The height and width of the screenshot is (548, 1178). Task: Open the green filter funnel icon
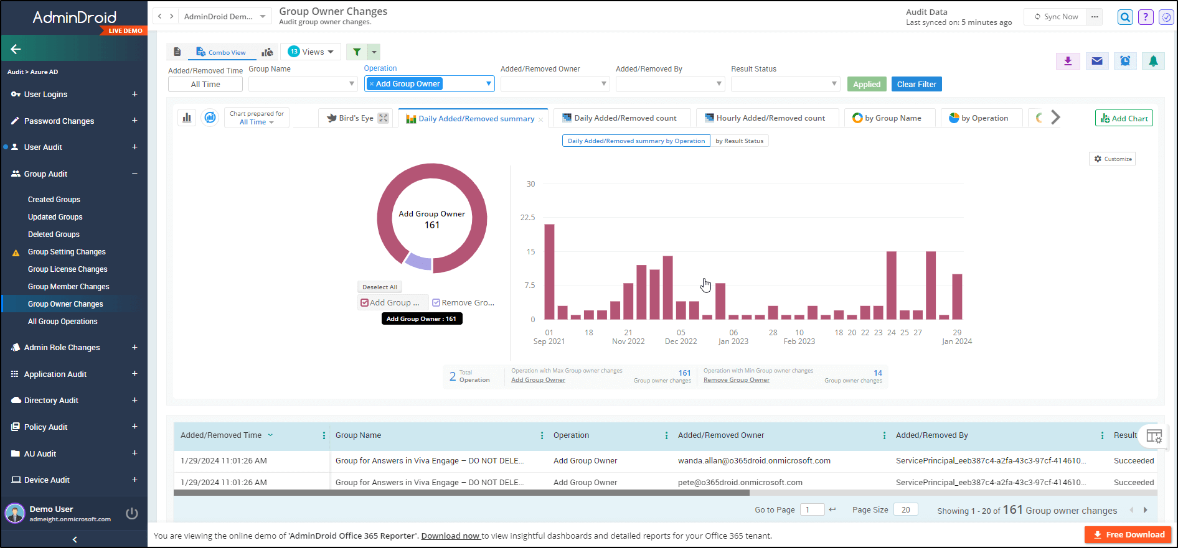(357, 52)
